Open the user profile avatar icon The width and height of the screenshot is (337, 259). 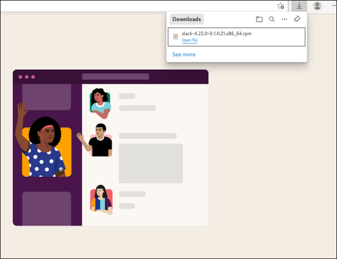click(317, 6)
